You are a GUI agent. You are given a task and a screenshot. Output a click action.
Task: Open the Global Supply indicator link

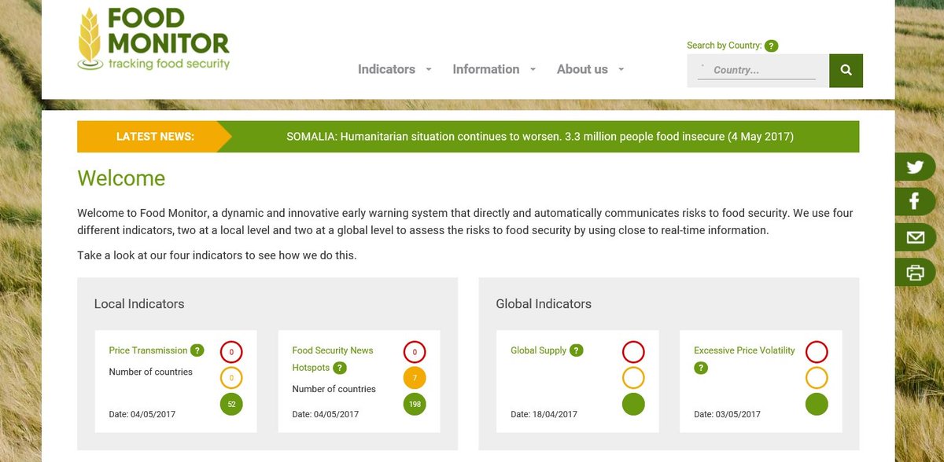(x=539, y=350)
